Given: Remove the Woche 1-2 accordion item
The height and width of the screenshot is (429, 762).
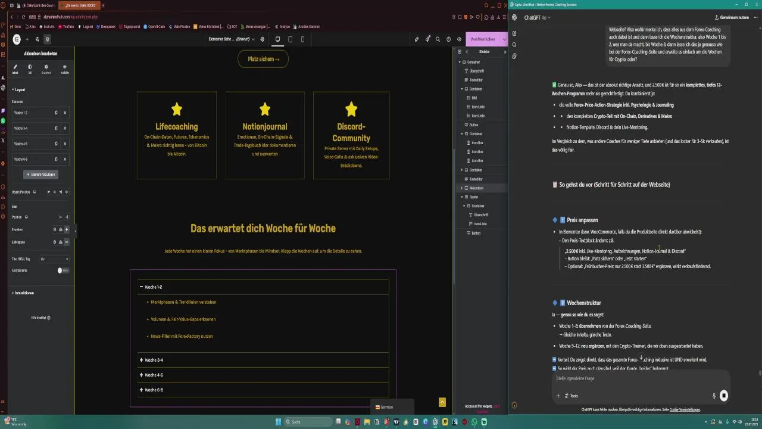Looking at the screenshot, I should click(65, 113).
